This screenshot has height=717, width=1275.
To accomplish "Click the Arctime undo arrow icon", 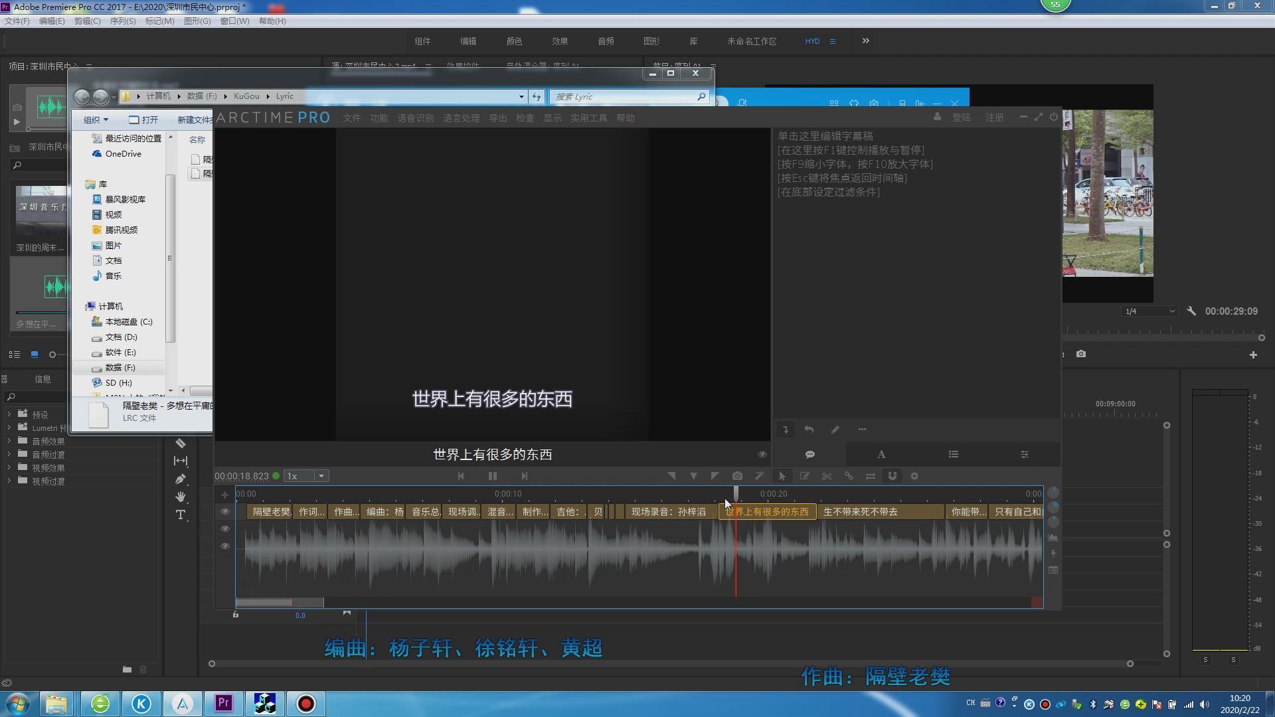I will tap(809, 430).
